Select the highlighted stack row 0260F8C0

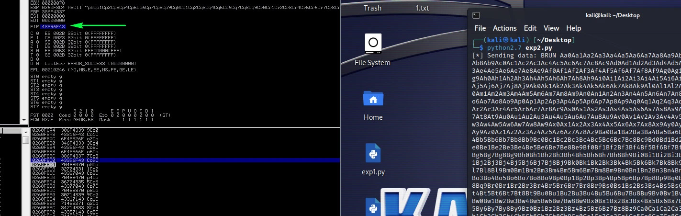pos(184,160)
